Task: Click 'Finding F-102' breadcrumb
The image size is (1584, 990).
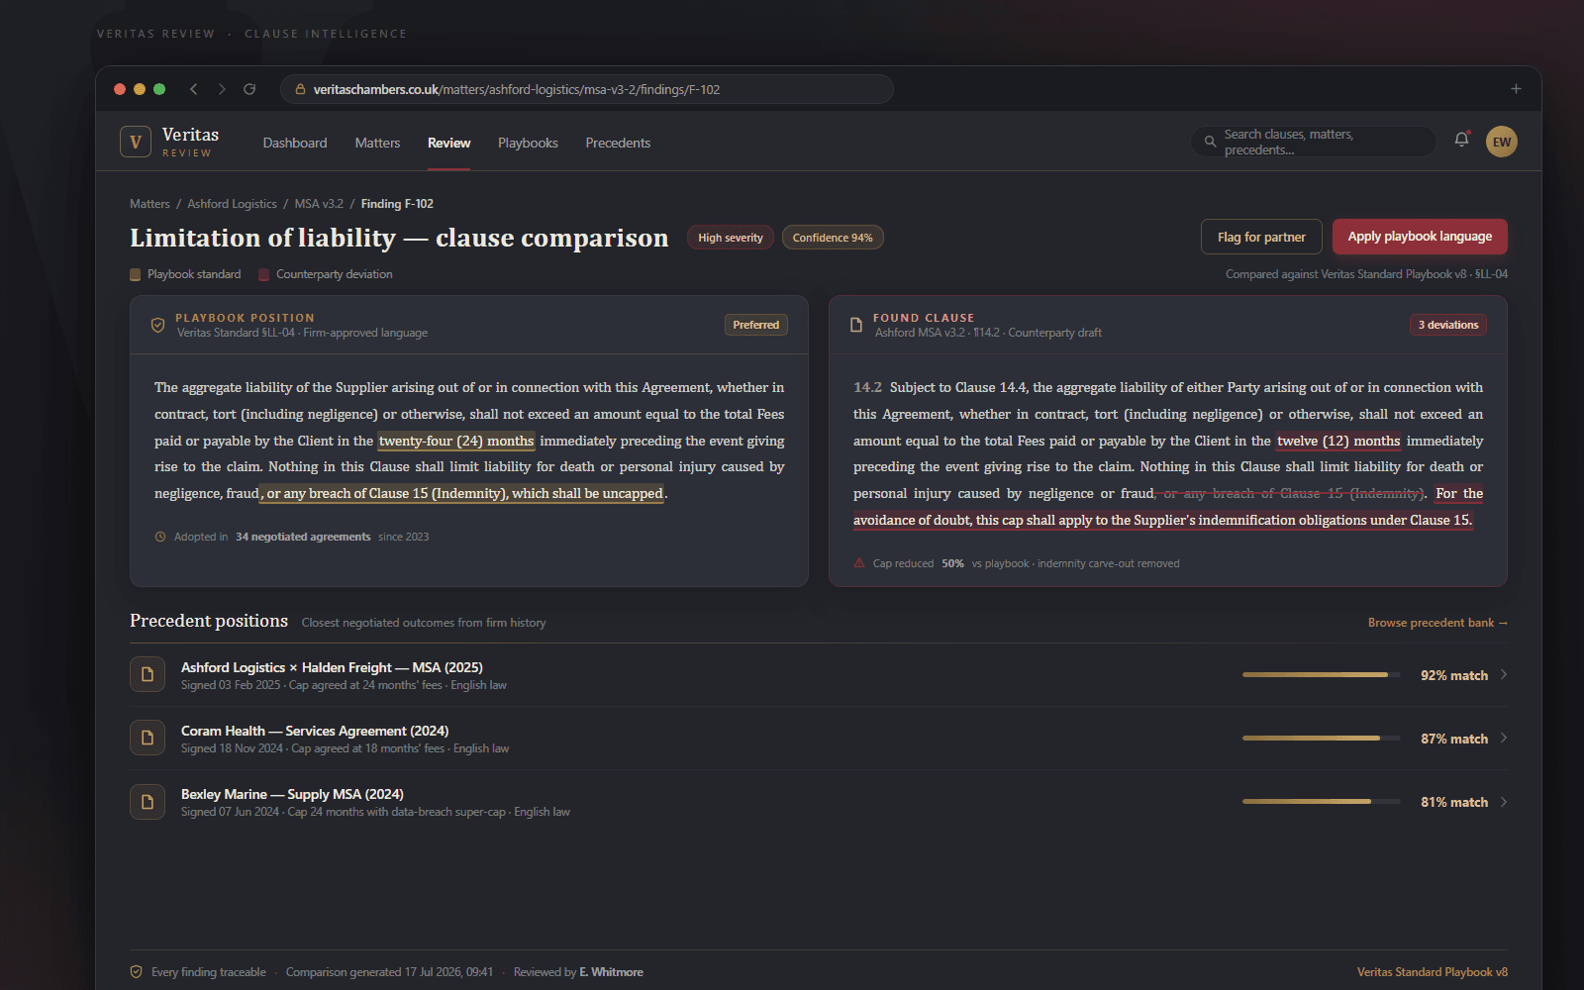Action: click(397, 204)
